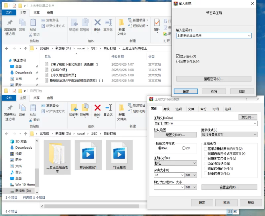Screen dimensions: 265x216
Task: Click the 设置密码(P)... button
Action: click(x=229, y=187)
